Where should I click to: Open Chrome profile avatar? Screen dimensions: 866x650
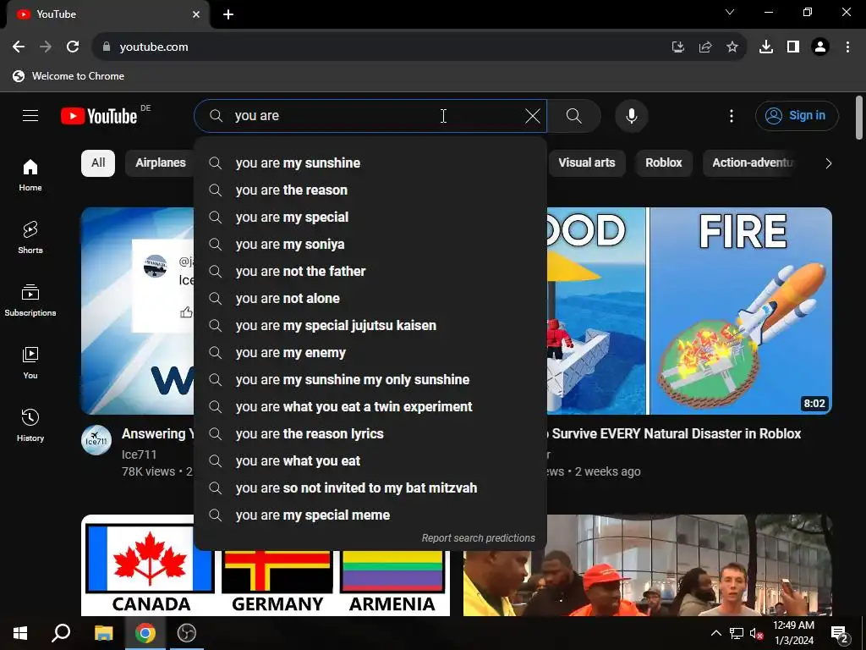[x=820, y=47]
